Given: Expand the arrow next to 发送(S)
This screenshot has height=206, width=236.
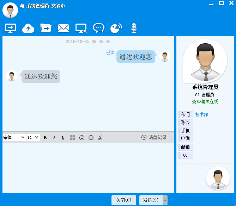Looking at the screenshot, I should point(165,200).
